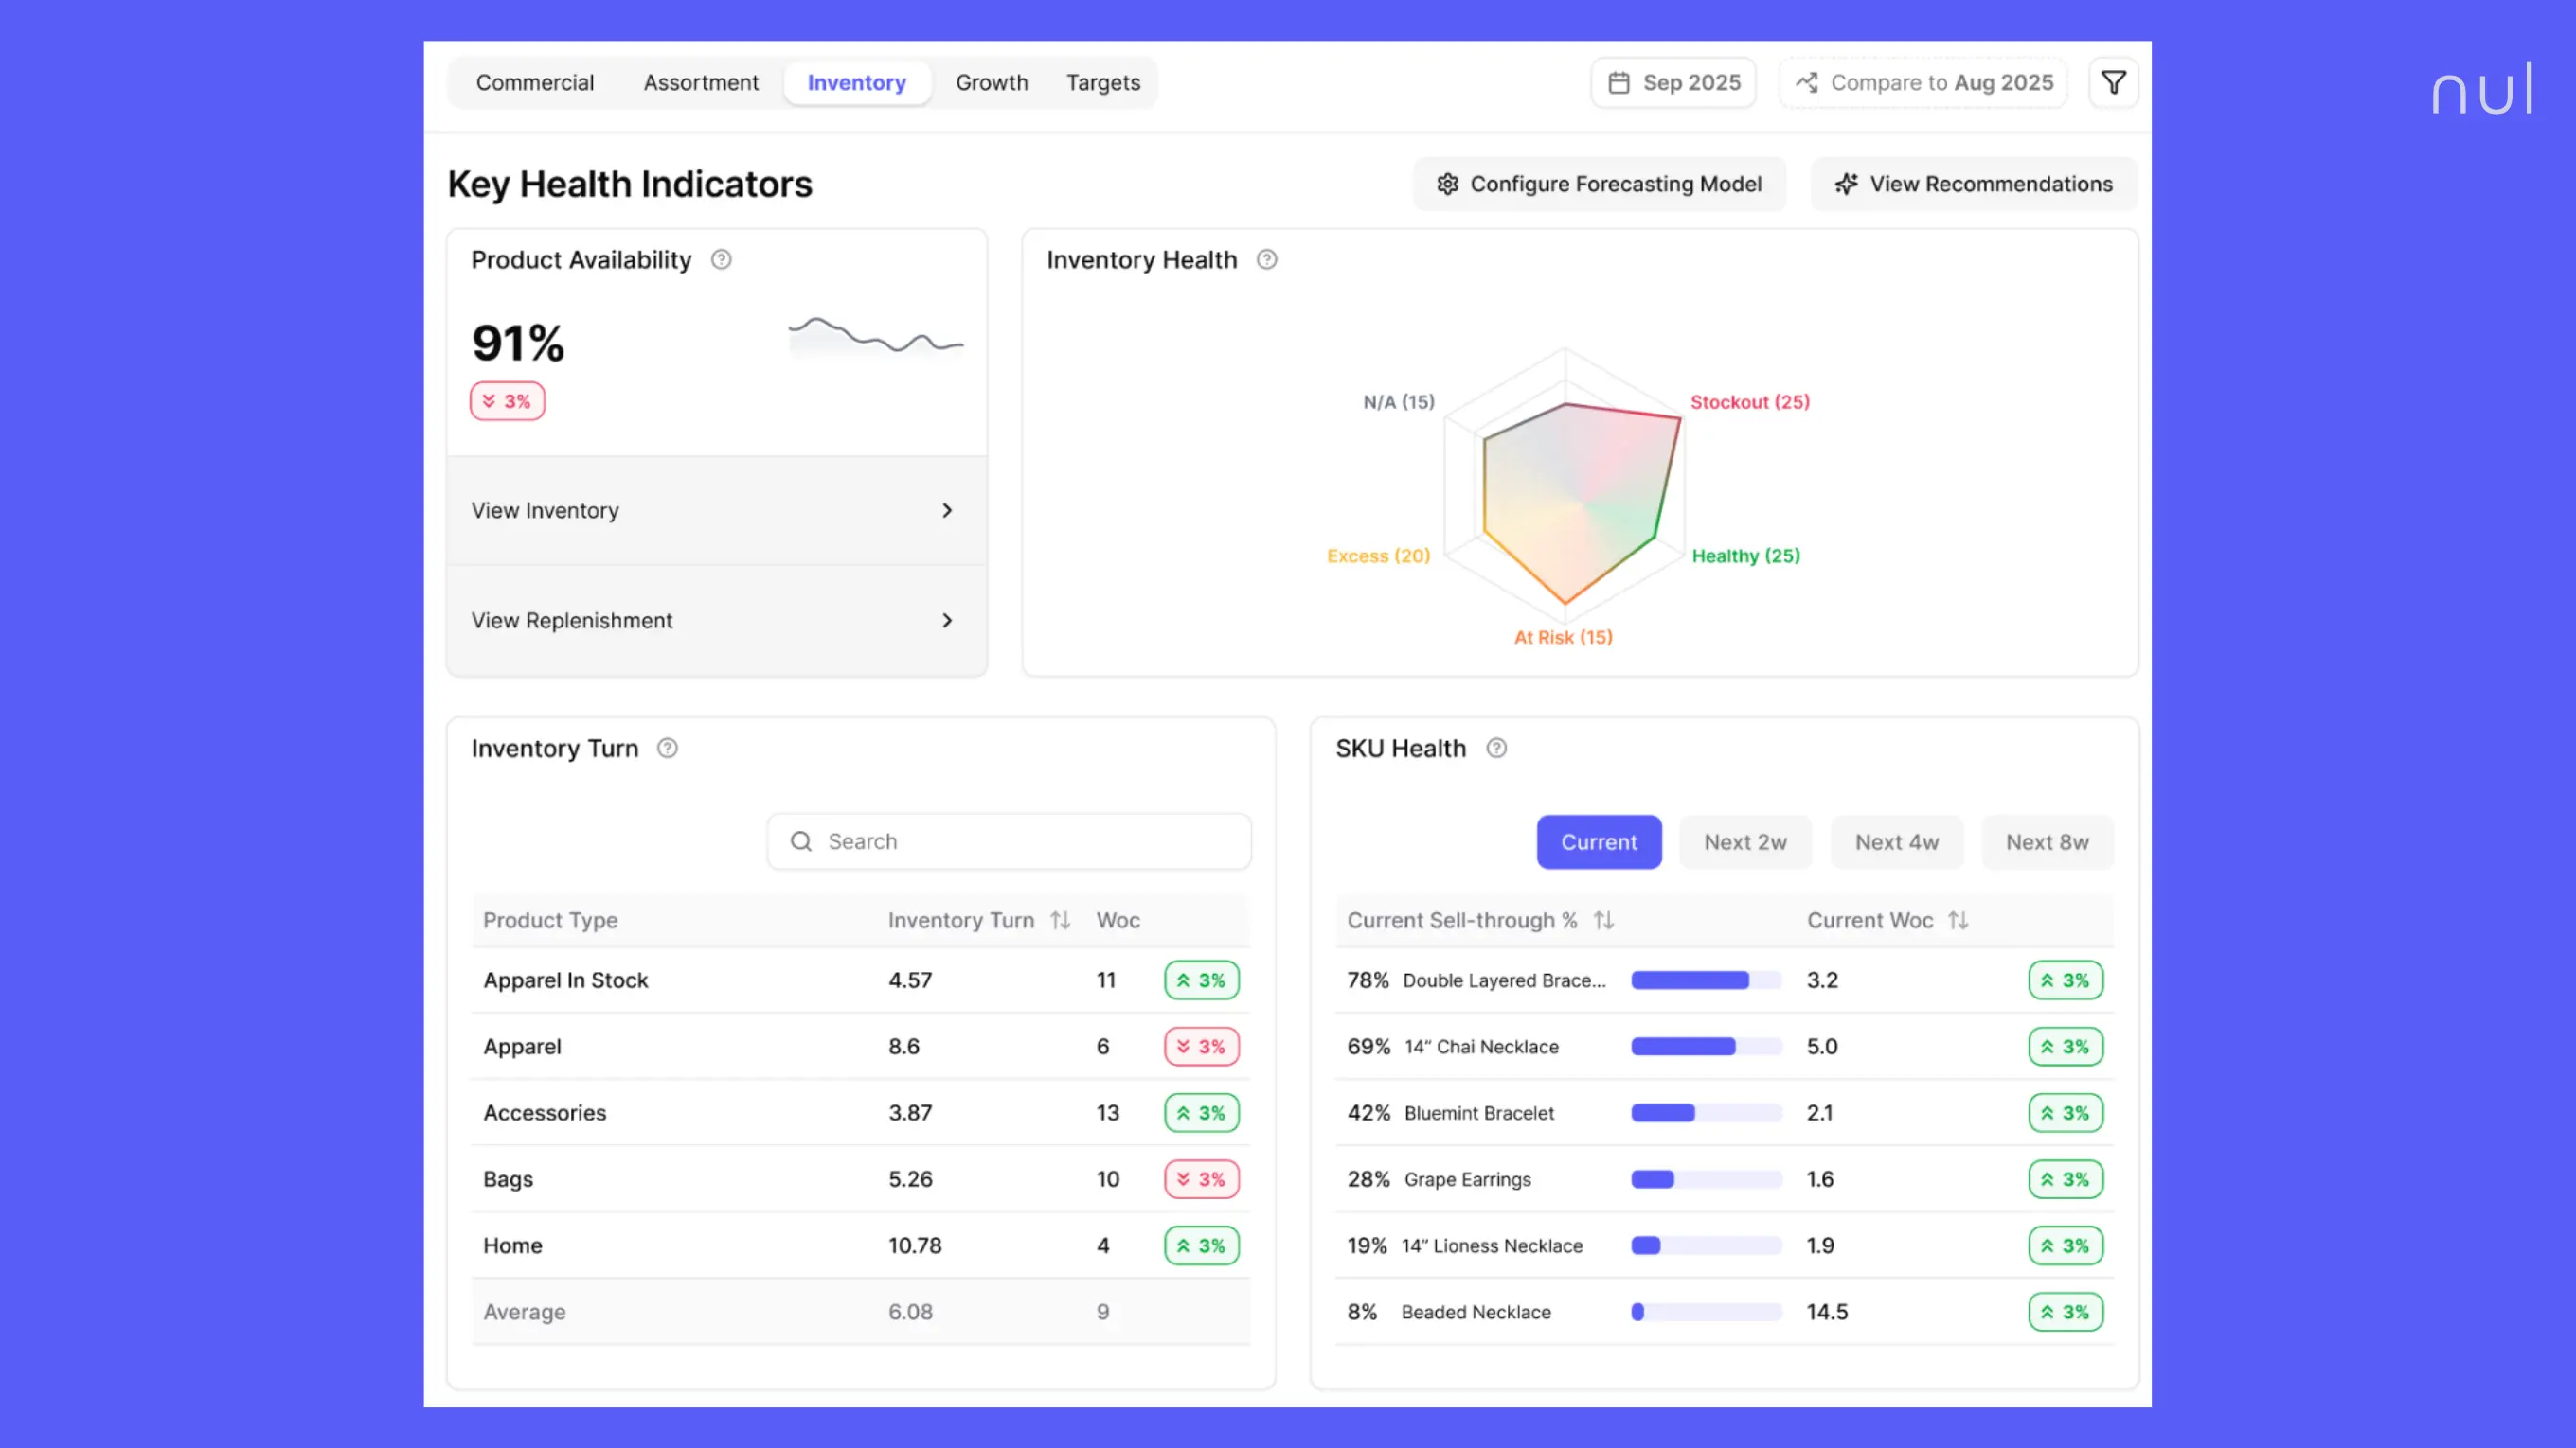Select the Current toggle in SKU Health
Image resolution: width=2576 pixels, height=1448 pixels.
[1598, 841]
